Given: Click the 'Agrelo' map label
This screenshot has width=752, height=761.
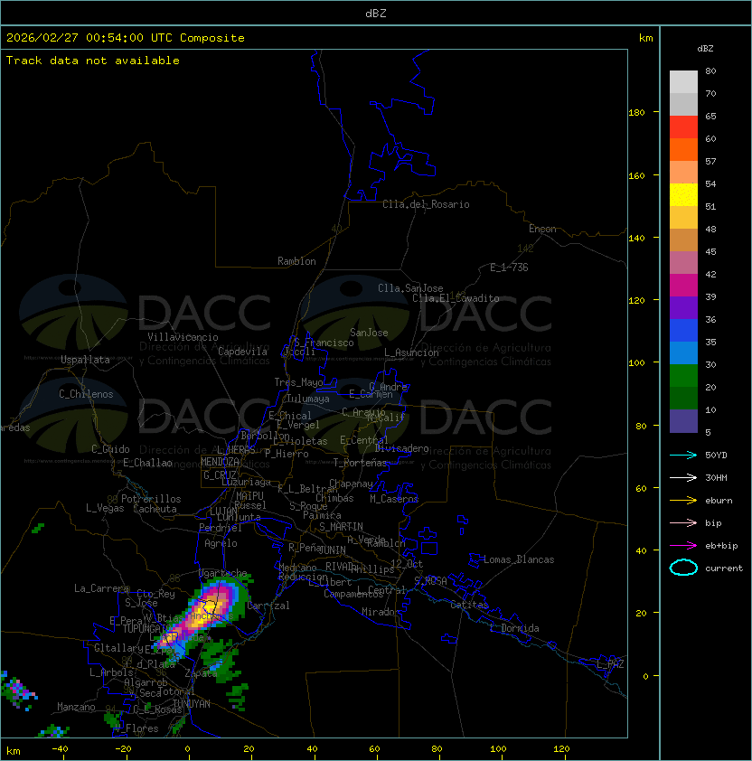Looking at the screenshot, I should point(221,543).
